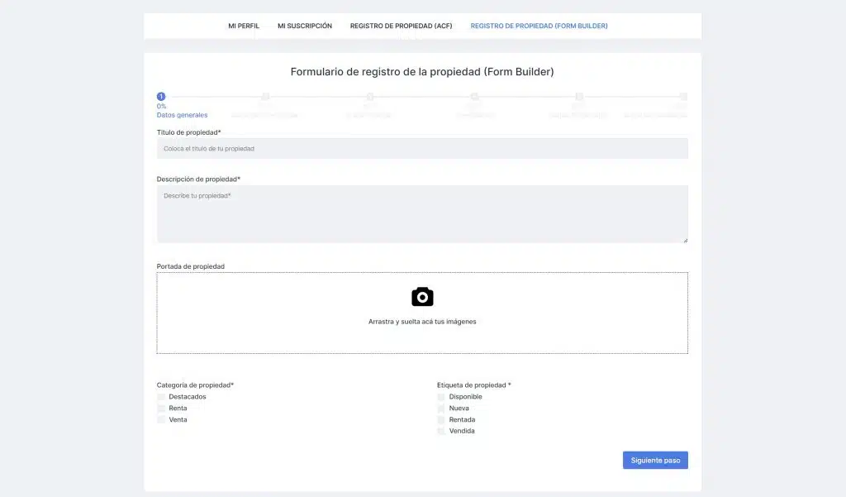Check the Vendida tag checkbox
The height and width of the screenshot is (497, 846).
(441, 431)
